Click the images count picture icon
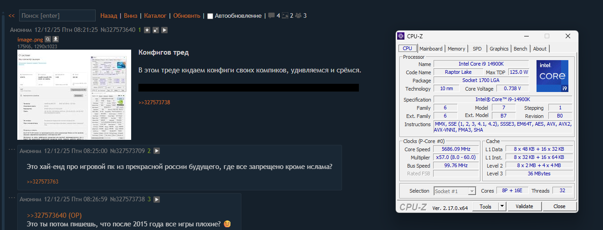This screenshot has width=603, height=230. (x=285, y=15)
